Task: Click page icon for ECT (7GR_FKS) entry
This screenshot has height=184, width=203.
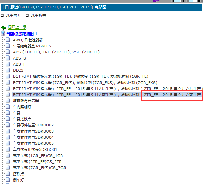Action: coord(8,82)
